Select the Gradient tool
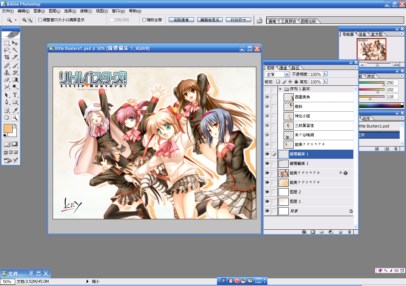406x286 pixels. click(15, 79)
